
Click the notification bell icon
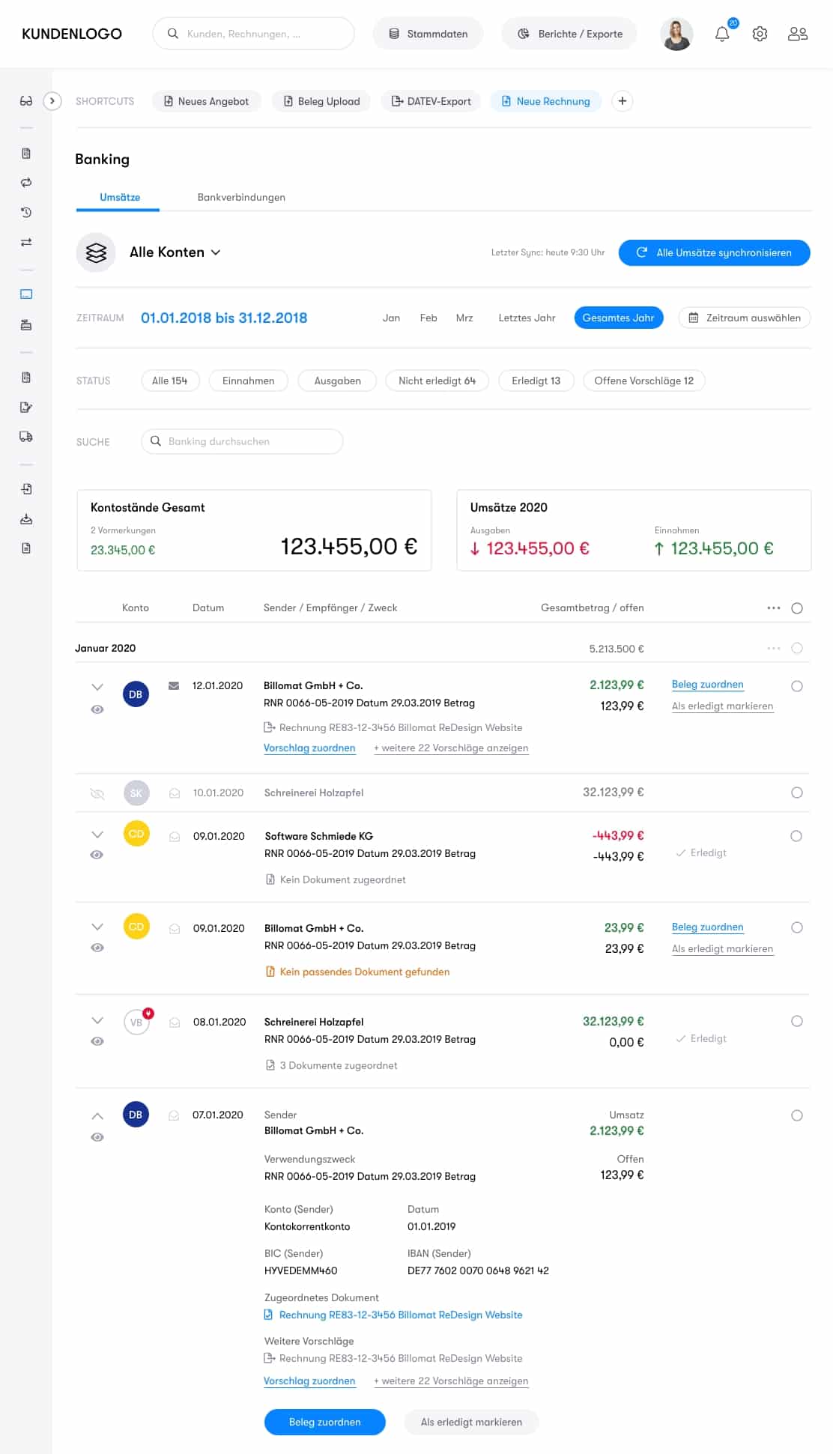coord(721,34)
